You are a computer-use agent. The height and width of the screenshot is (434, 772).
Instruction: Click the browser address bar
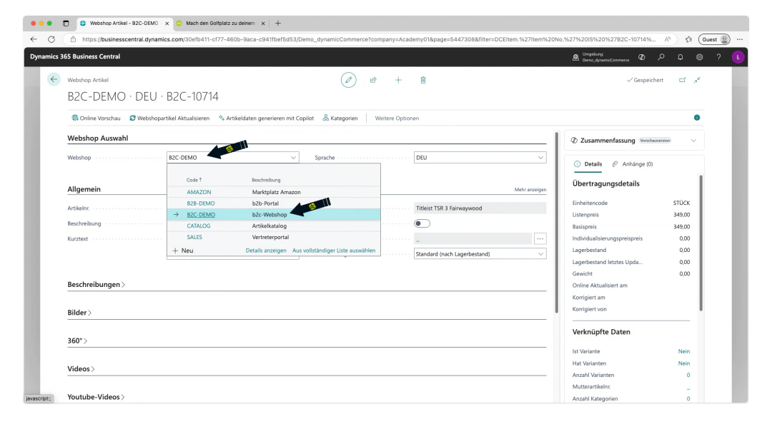click(x=368, y=39)
